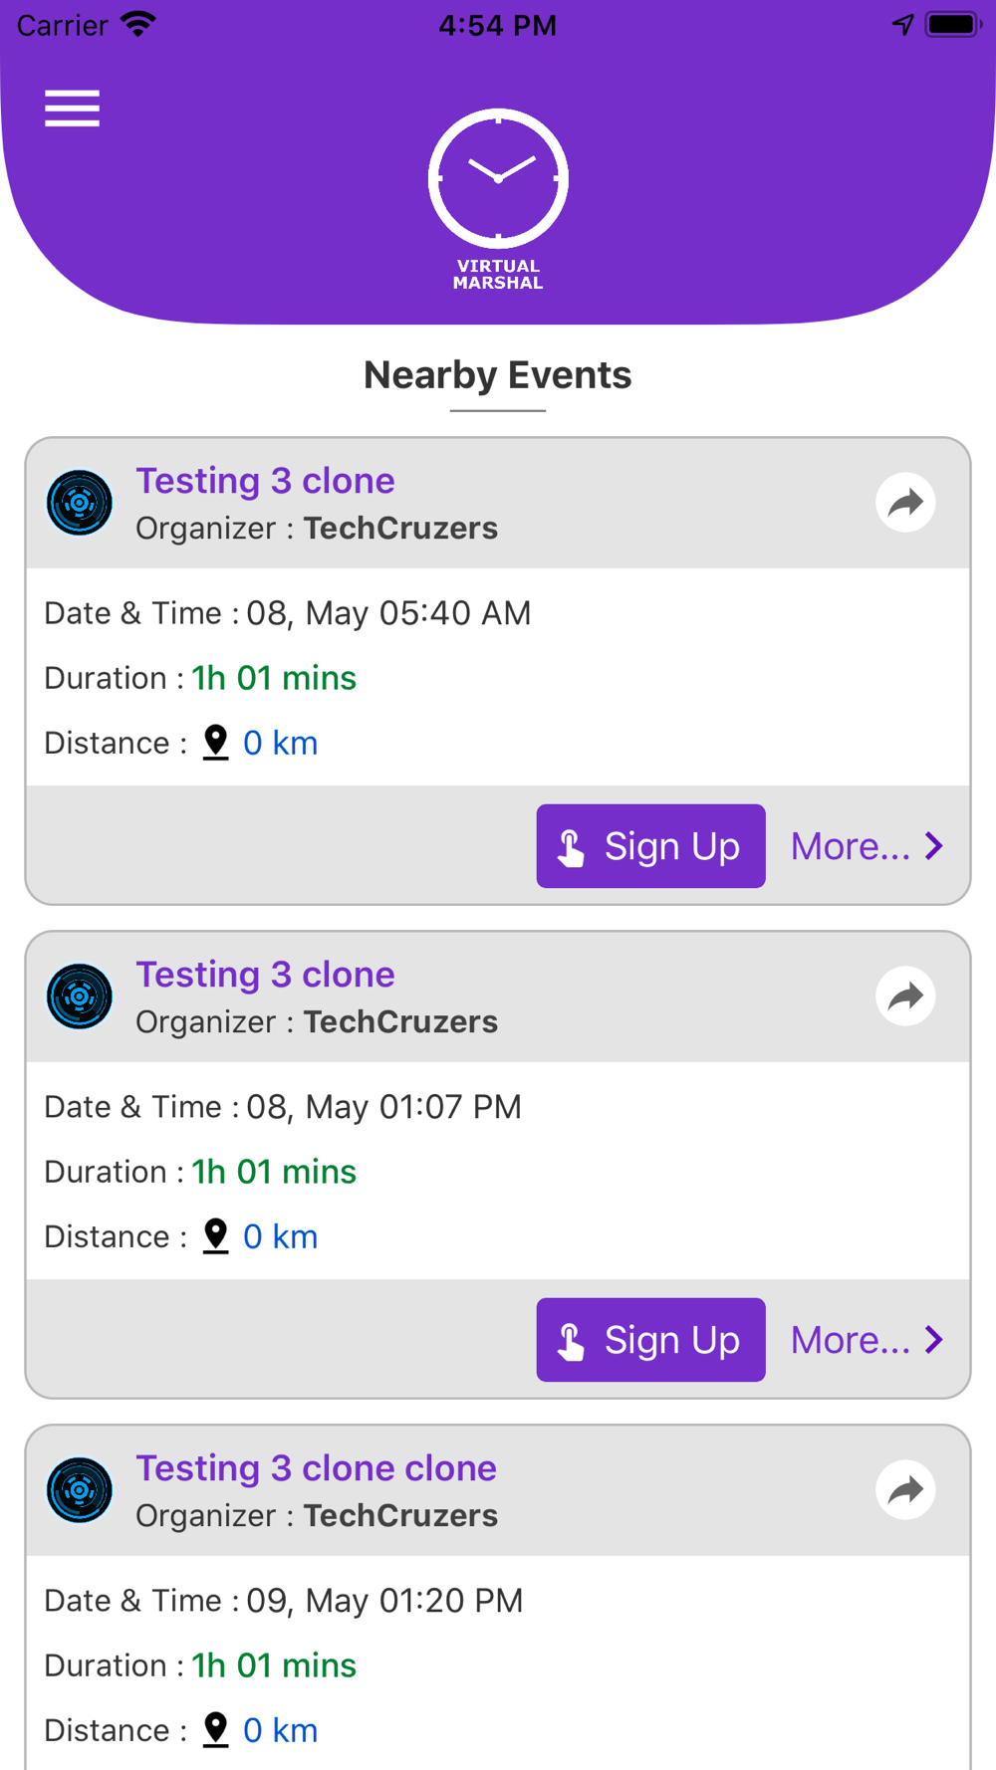The height and width of the screenshot is (1770, 996).
Task: Tap the 0 km distance of the 05:40 AM event
Action: [280, 744]
